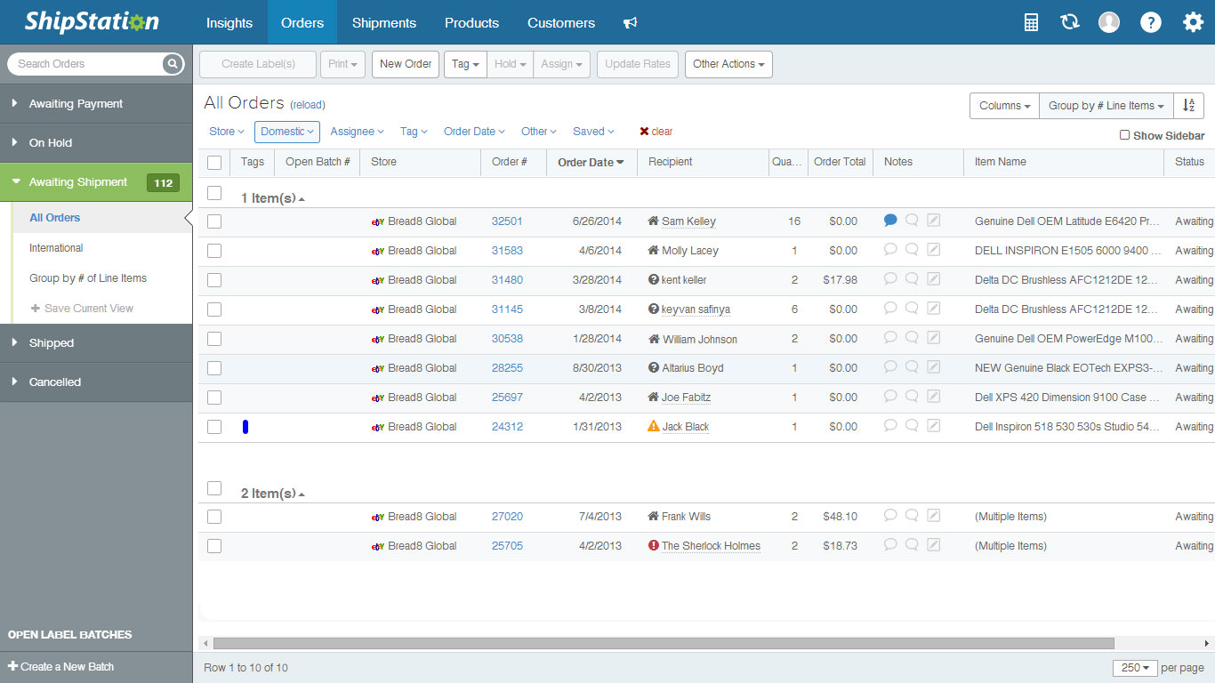This screenshot has width=1215, height=683.
Task: Open the per page count selector
Action: pyautogui.click(x=1137, y=667)
